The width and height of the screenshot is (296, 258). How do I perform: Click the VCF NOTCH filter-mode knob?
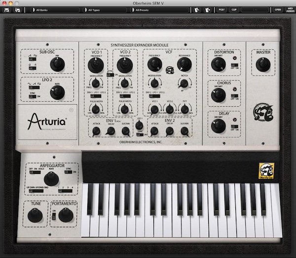pyautogui.click(x=184, y=83)
